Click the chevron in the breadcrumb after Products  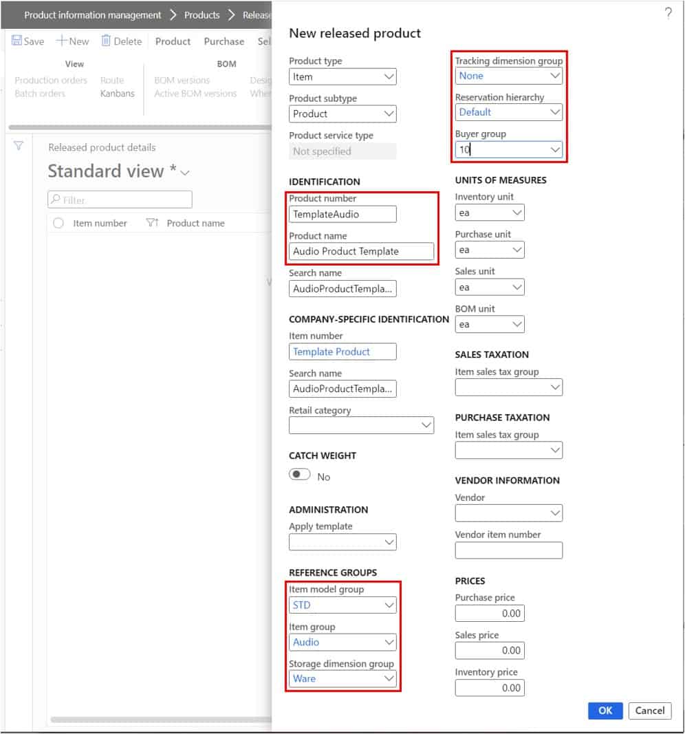[232, 14]
